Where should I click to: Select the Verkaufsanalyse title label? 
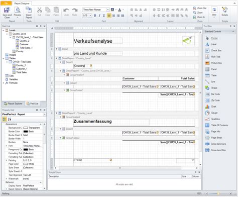[98, 41]
